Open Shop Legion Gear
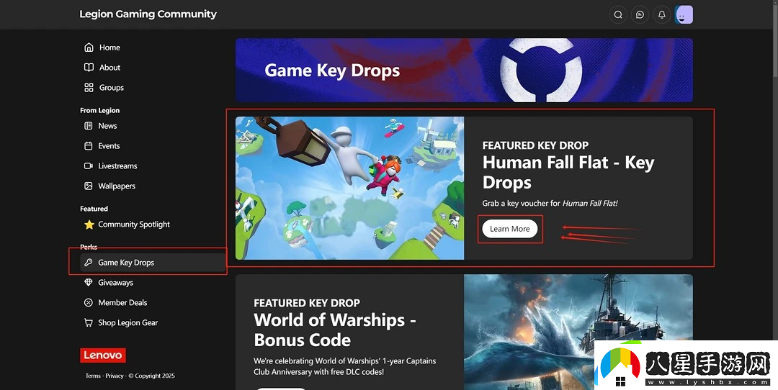The width and height of the screenshot is (778, 390). 121,322
